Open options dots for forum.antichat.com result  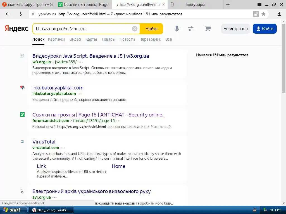118,121
